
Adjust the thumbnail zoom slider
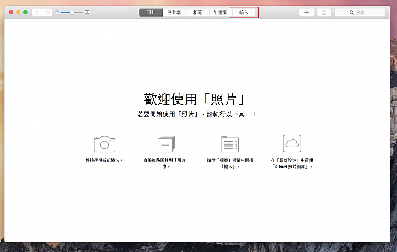72,13
